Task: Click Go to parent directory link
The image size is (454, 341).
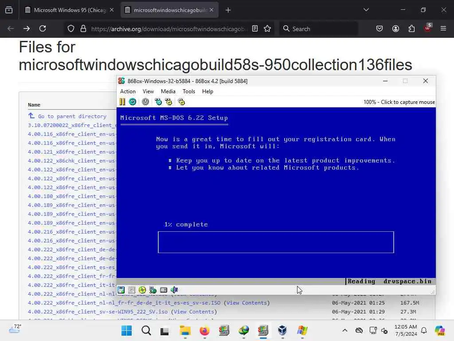Action: tap(72, 116)
